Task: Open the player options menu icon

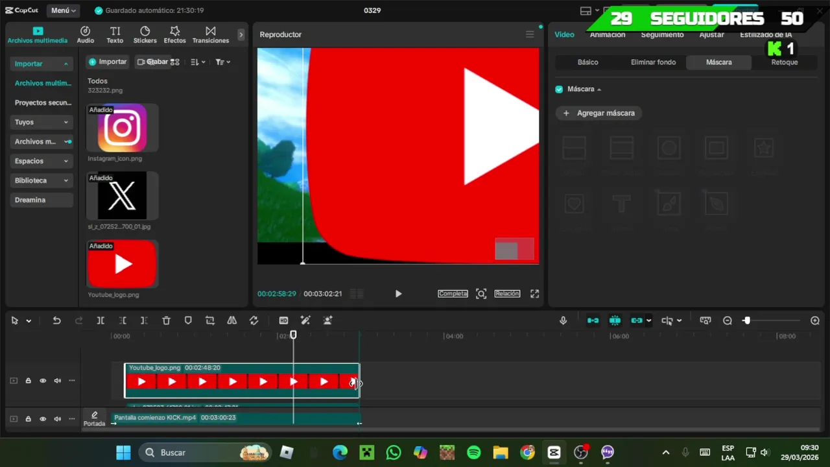Action: (530, 34)
